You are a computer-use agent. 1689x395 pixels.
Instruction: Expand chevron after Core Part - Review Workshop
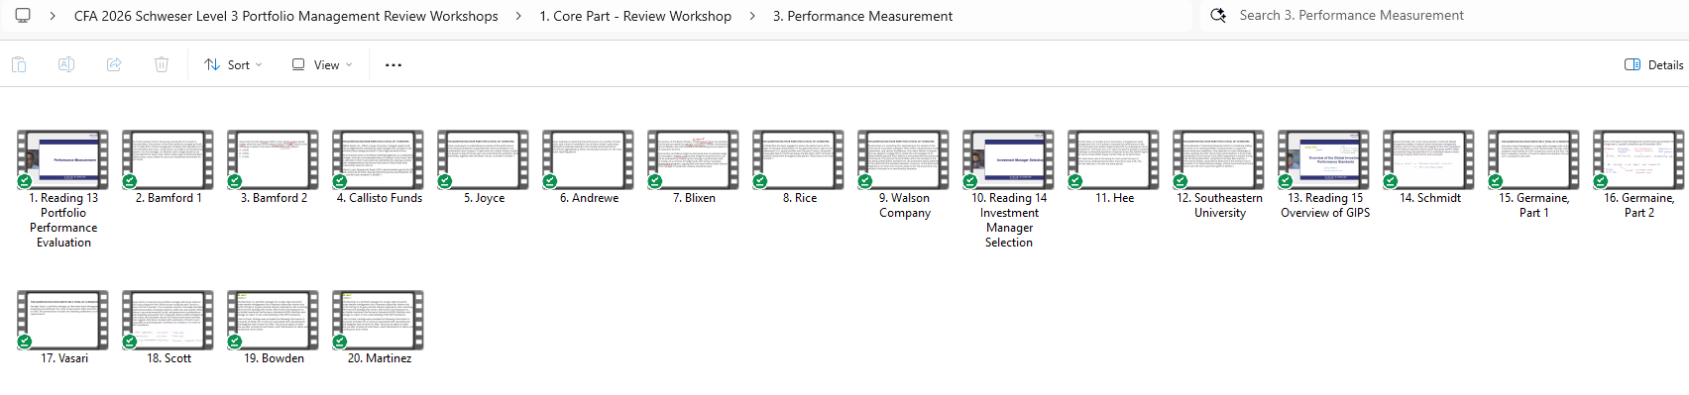752,17
